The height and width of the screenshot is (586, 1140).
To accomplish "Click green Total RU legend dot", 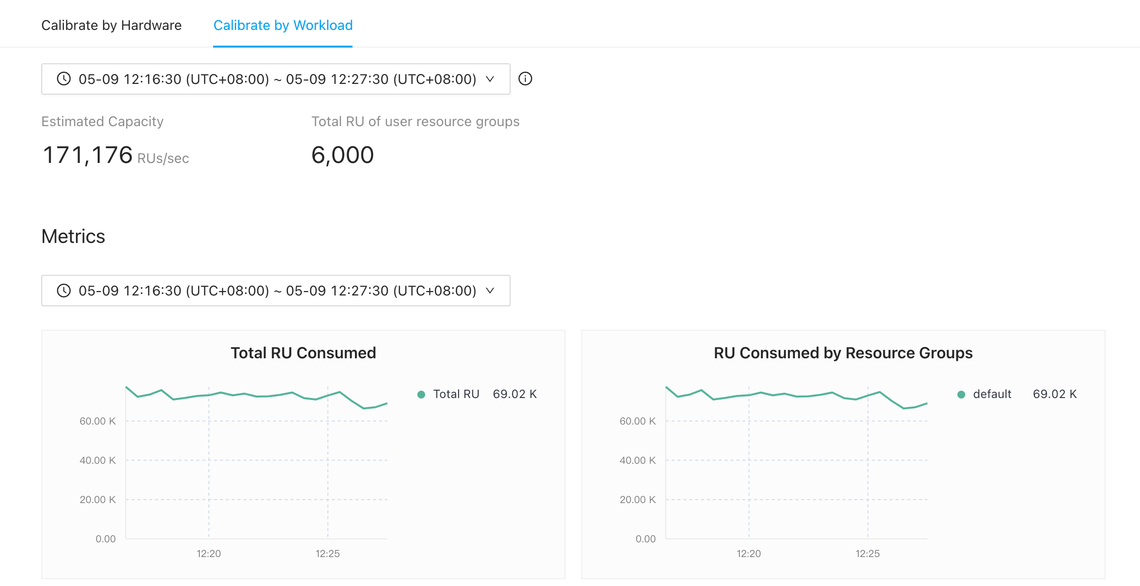I will (421, 395).
